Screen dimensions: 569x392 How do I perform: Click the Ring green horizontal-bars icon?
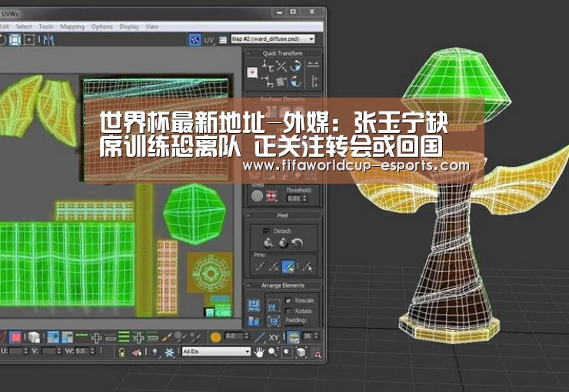pos(124,337)
